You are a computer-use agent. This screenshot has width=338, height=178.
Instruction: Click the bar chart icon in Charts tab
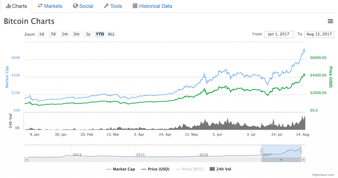click(8, 6)
